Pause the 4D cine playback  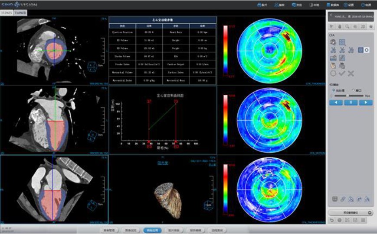coord(351,103)
